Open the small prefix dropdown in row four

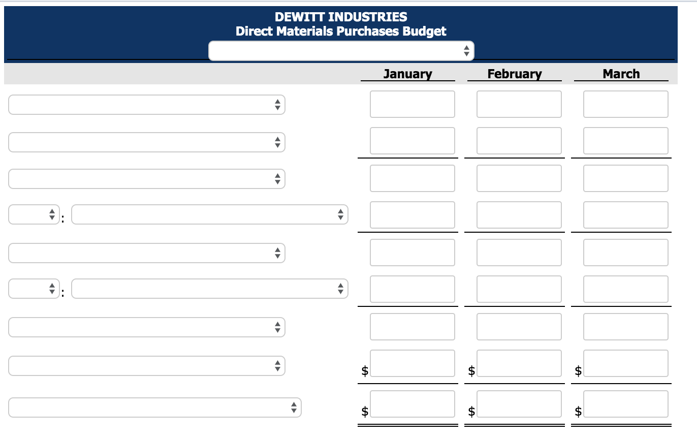pos(34,214)
